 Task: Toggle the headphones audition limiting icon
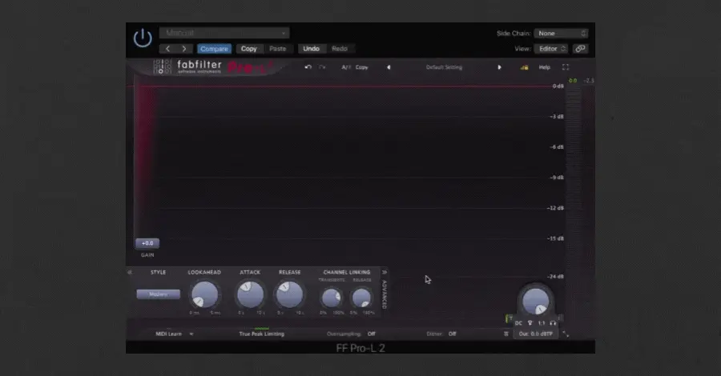(553, 323)
